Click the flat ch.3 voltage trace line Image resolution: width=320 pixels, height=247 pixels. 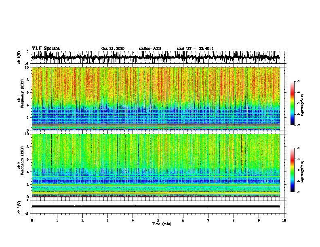click(156, 207)
